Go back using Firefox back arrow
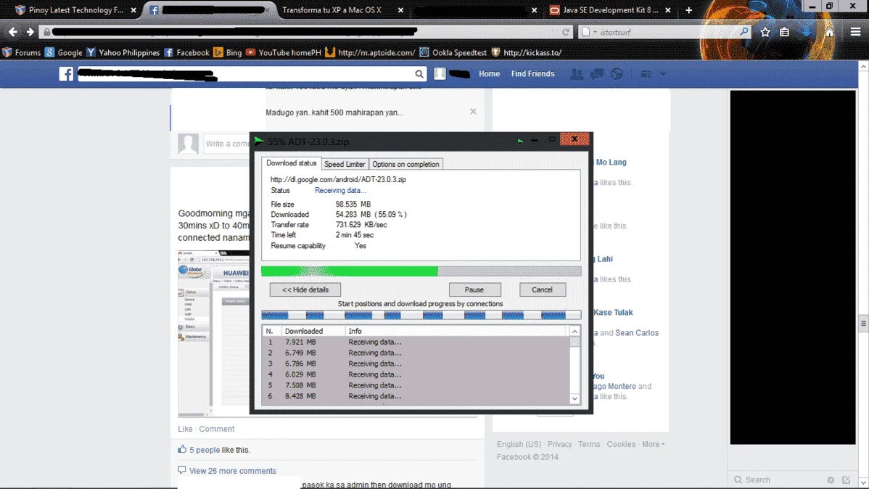Viewport: 869px width, 489px height. tap(13, 32)
